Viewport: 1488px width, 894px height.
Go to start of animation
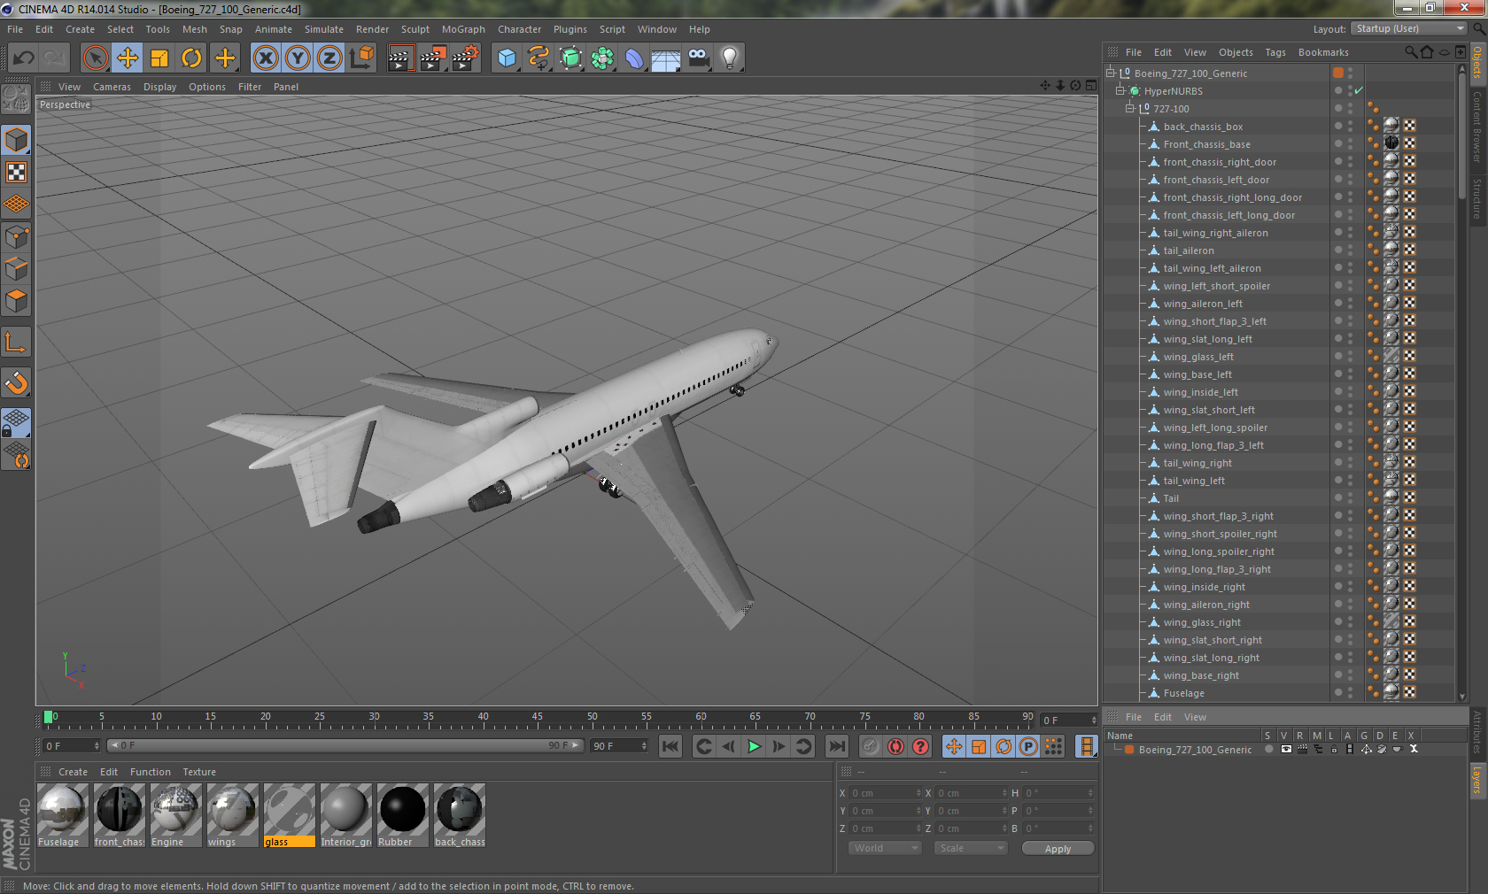[670, 746]
